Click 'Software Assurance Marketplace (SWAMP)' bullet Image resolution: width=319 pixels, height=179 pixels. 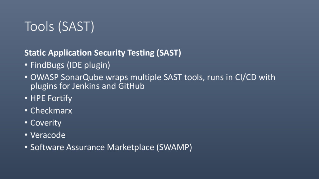tap(111, 147)
